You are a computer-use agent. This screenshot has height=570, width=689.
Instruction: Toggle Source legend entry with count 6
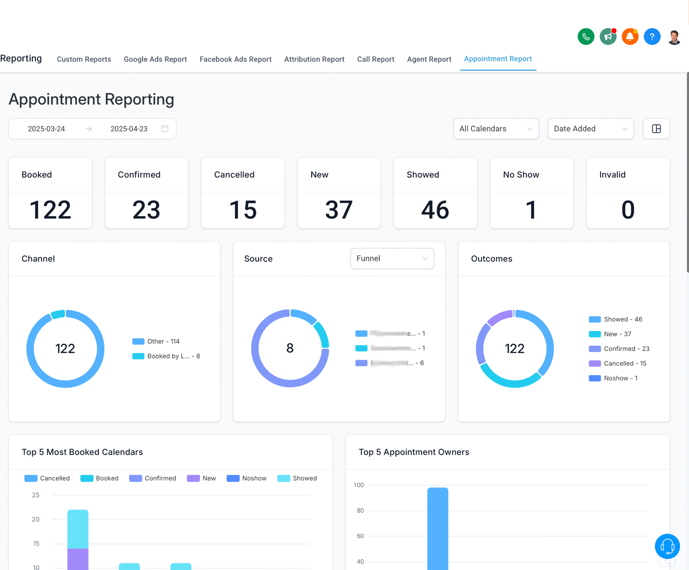(390, 363)
